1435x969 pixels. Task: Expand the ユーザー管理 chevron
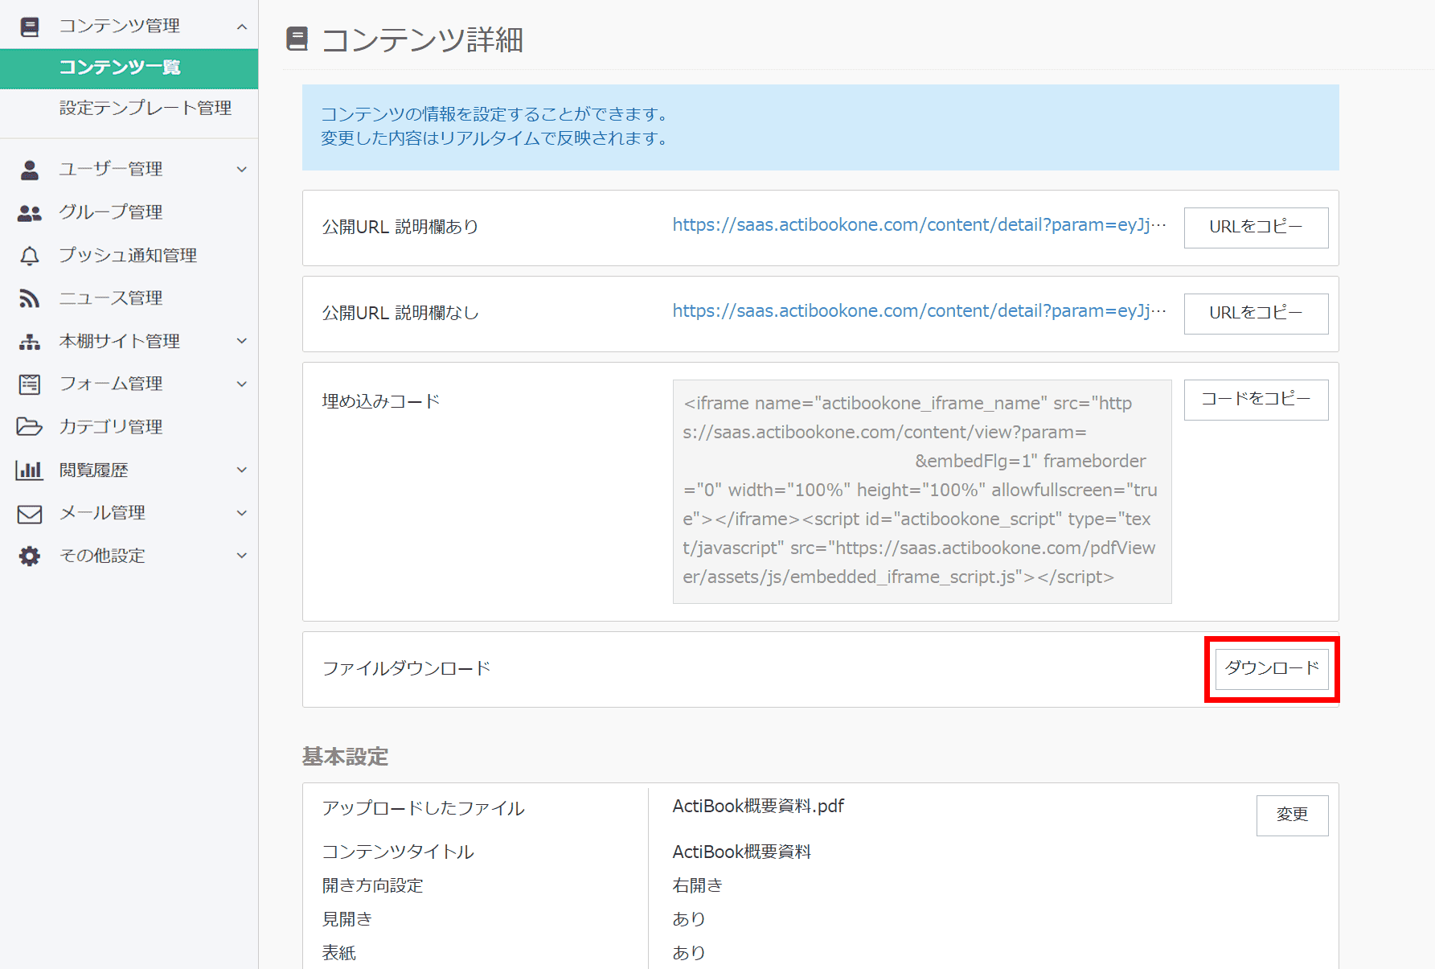click(242, 170)
